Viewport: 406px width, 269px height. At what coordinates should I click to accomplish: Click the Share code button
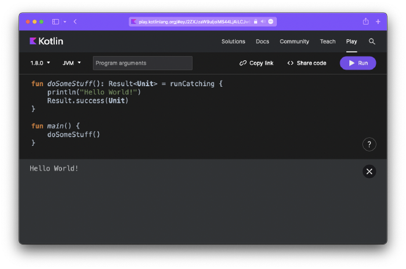tap(306, 63)
